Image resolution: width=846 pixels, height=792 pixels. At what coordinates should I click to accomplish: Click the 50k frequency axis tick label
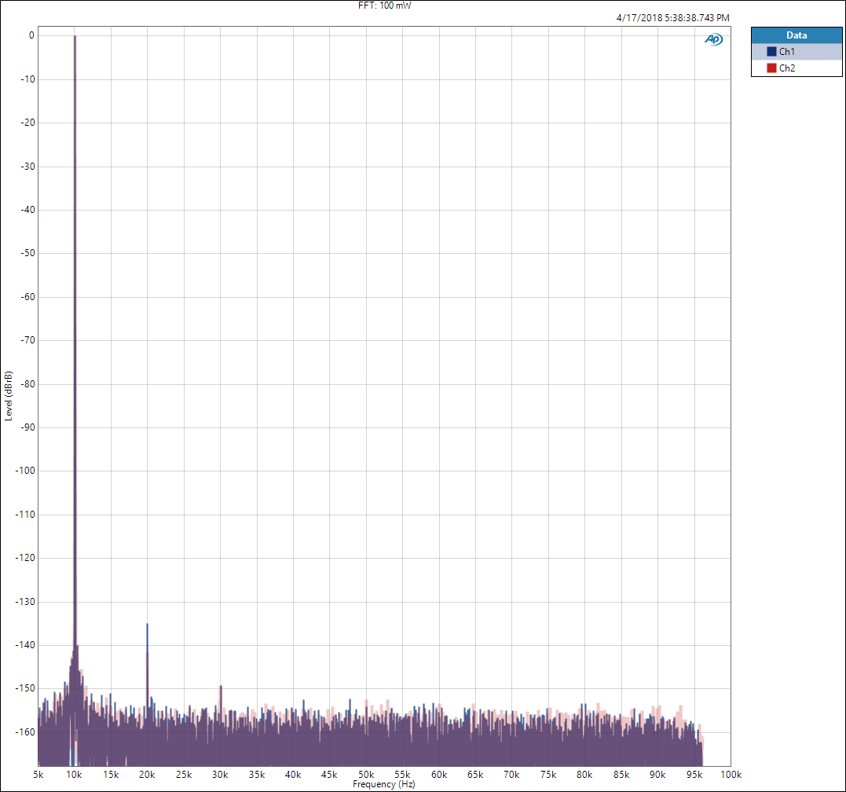point(366,775)
